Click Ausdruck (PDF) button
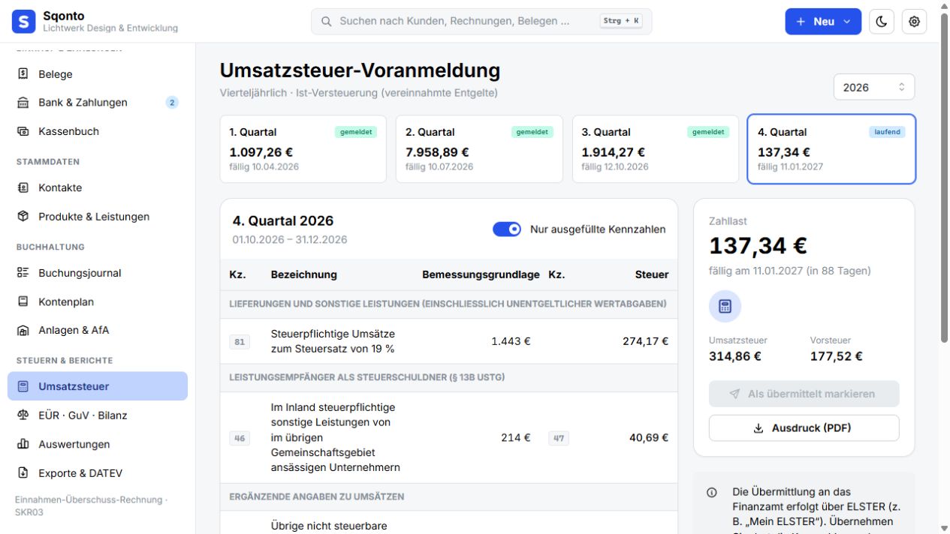This screenshot has height=534, width=950. pos(804,428)
